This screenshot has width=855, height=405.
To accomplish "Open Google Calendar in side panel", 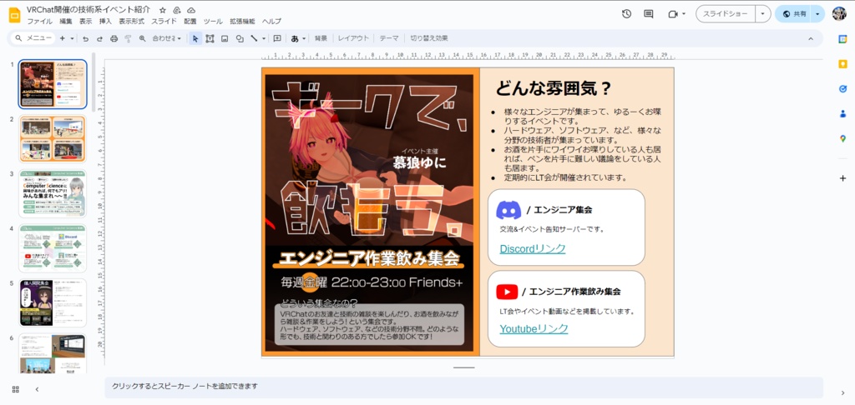I will [x=842, y=39].
